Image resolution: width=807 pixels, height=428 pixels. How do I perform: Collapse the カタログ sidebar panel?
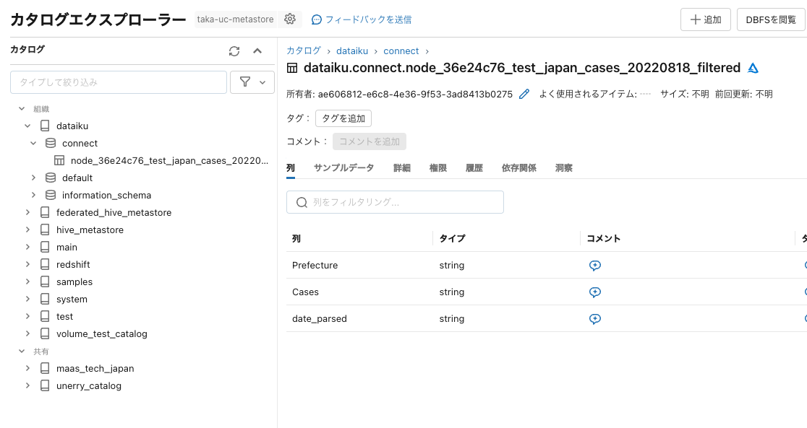click(x=257, y=51)
